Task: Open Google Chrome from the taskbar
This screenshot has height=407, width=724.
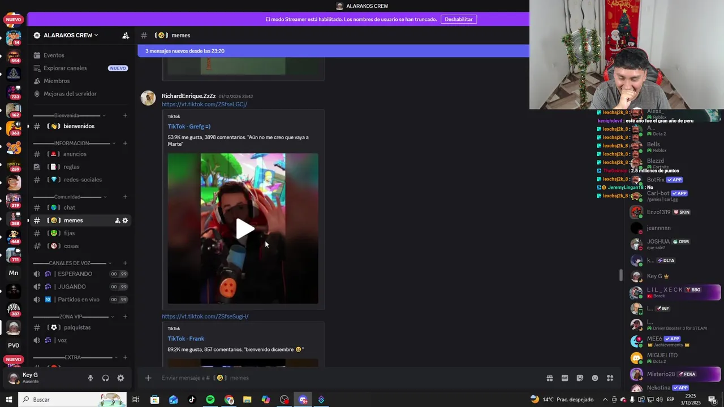Action: pos(229,400)
